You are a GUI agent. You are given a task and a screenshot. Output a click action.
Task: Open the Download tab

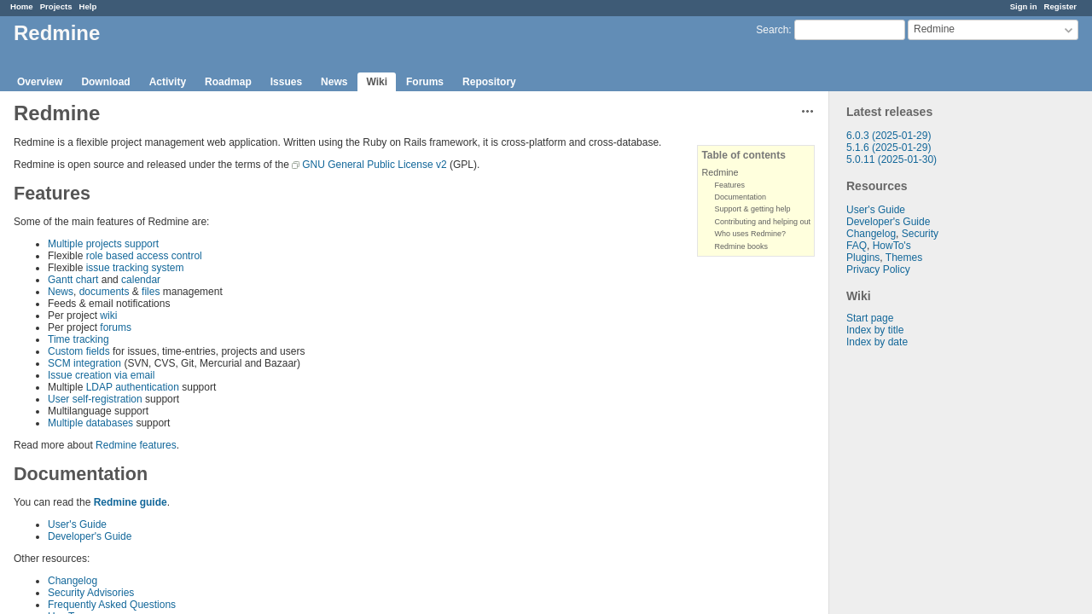coord(106,82)
